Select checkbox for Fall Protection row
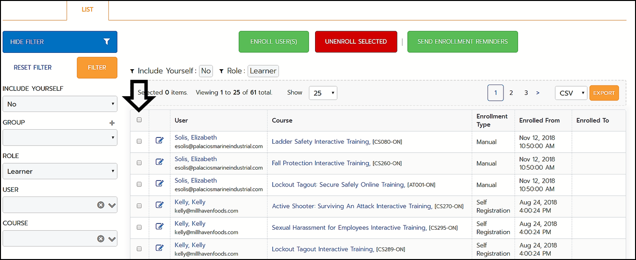Image resolution: width=636 pixels, height=260 pixels. (x=139, y=163)
